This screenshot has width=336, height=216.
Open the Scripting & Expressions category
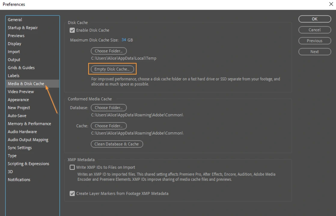click(x=28, y=164)
